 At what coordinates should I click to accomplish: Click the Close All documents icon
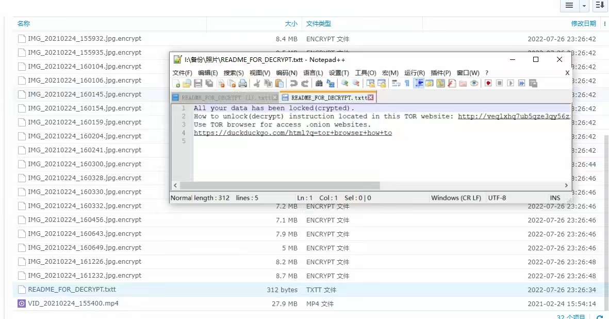click(232, 83)
